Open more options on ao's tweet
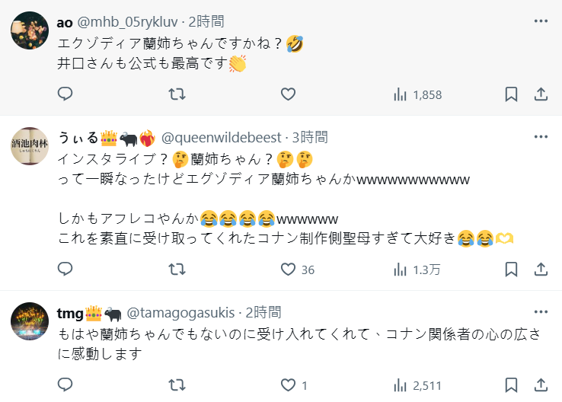This screenshot has width=562, height=402. [541, 21]
